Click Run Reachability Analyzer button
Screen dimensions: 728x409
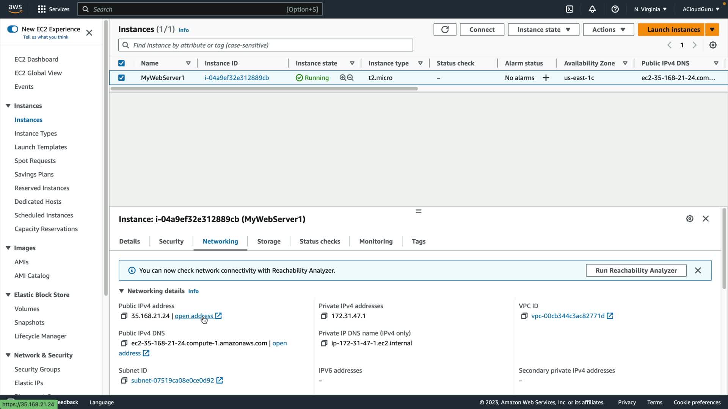pos(636,270)
